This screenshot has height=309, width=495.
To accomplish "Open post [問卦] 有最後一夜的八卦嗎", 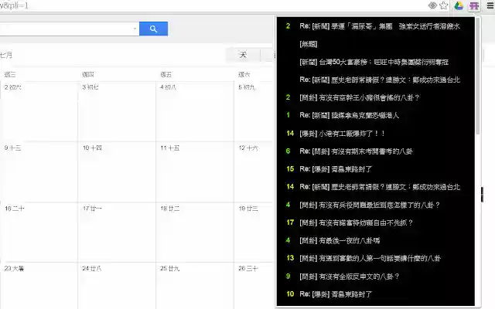I will click(x=340, y=241).
